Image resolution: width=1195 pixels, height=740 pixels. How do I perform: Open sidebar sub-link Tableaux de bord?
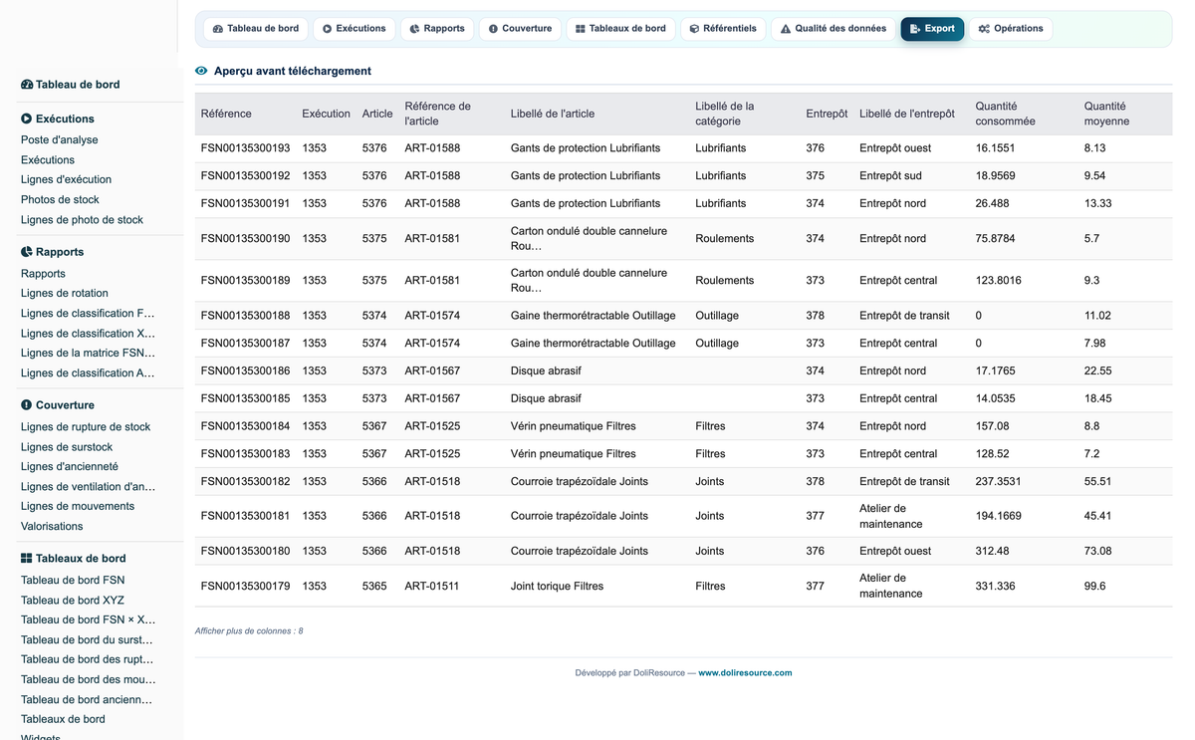point(63,720)
